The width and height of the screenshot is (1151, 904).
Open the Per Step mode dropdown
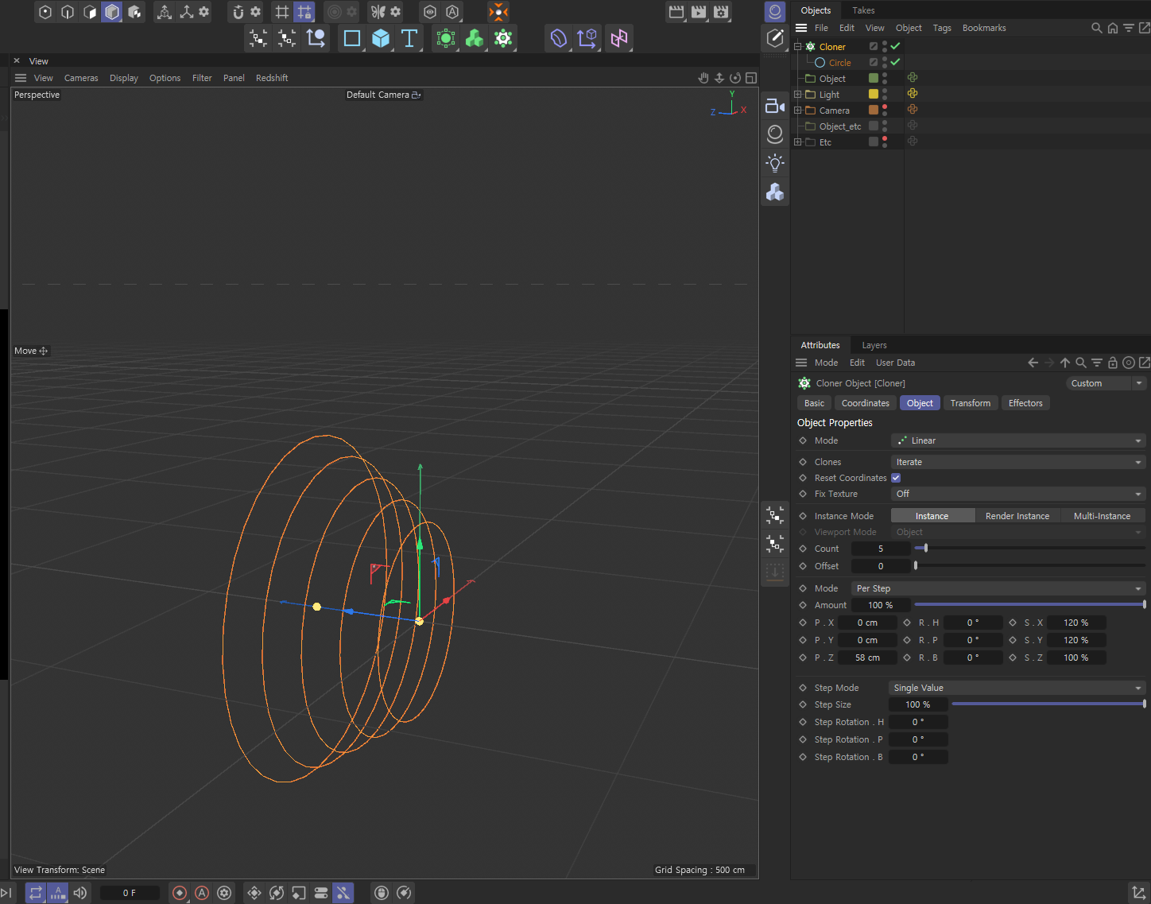tap(998, 588)
